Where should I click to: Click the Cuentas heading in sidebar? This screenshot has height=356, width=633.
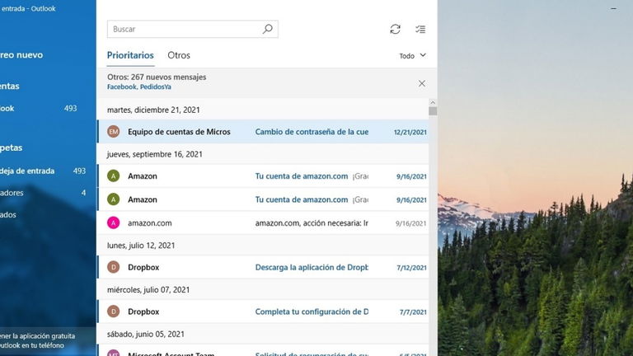point(10,86)
